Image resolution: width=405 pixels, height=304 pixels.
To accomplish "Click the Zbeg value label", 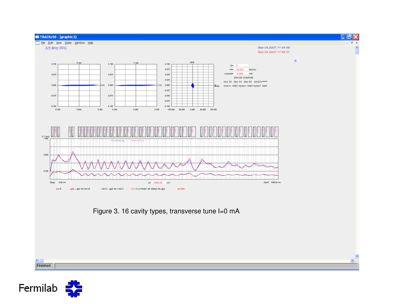I will coord(58,182).
